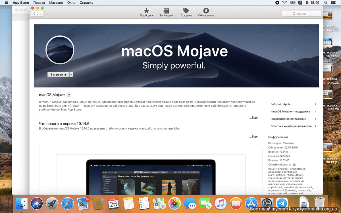Click the round macOS Mojave icon

[x=60, y=50]
